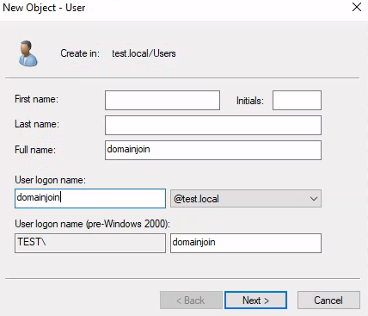Click the User logon name field
Image resolution: width=368 pixels, height=316 pixels.
pyautogui.click(x=90, y=198)
